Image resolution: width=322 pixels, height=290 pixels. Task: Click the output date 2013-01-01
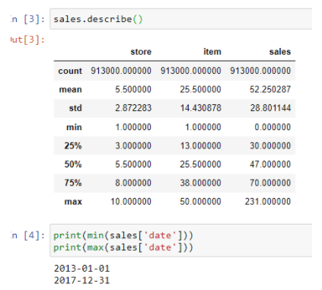(x=81, y=269)
